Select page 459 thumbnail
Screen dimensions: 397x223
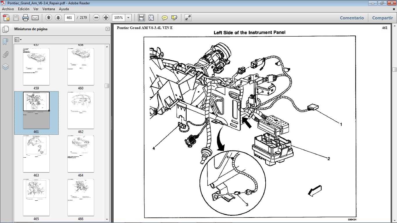[36, 67]
